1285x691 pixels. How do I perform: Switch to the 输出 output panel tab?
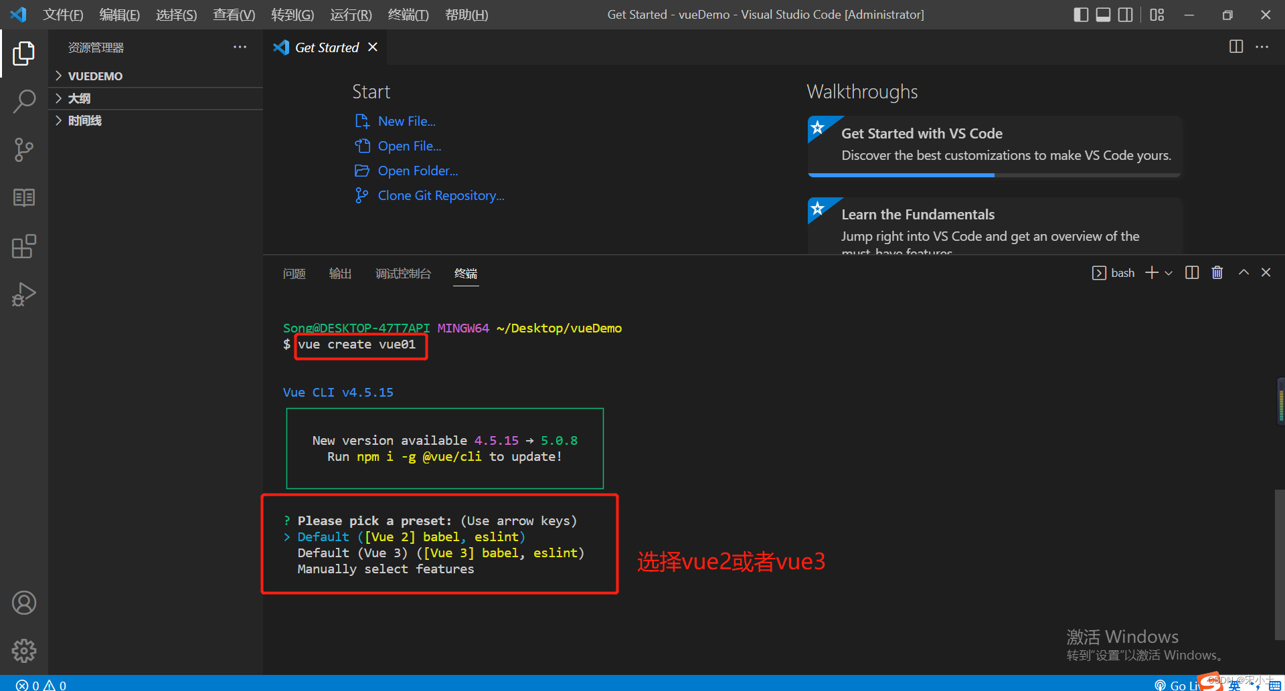point(340,274)
